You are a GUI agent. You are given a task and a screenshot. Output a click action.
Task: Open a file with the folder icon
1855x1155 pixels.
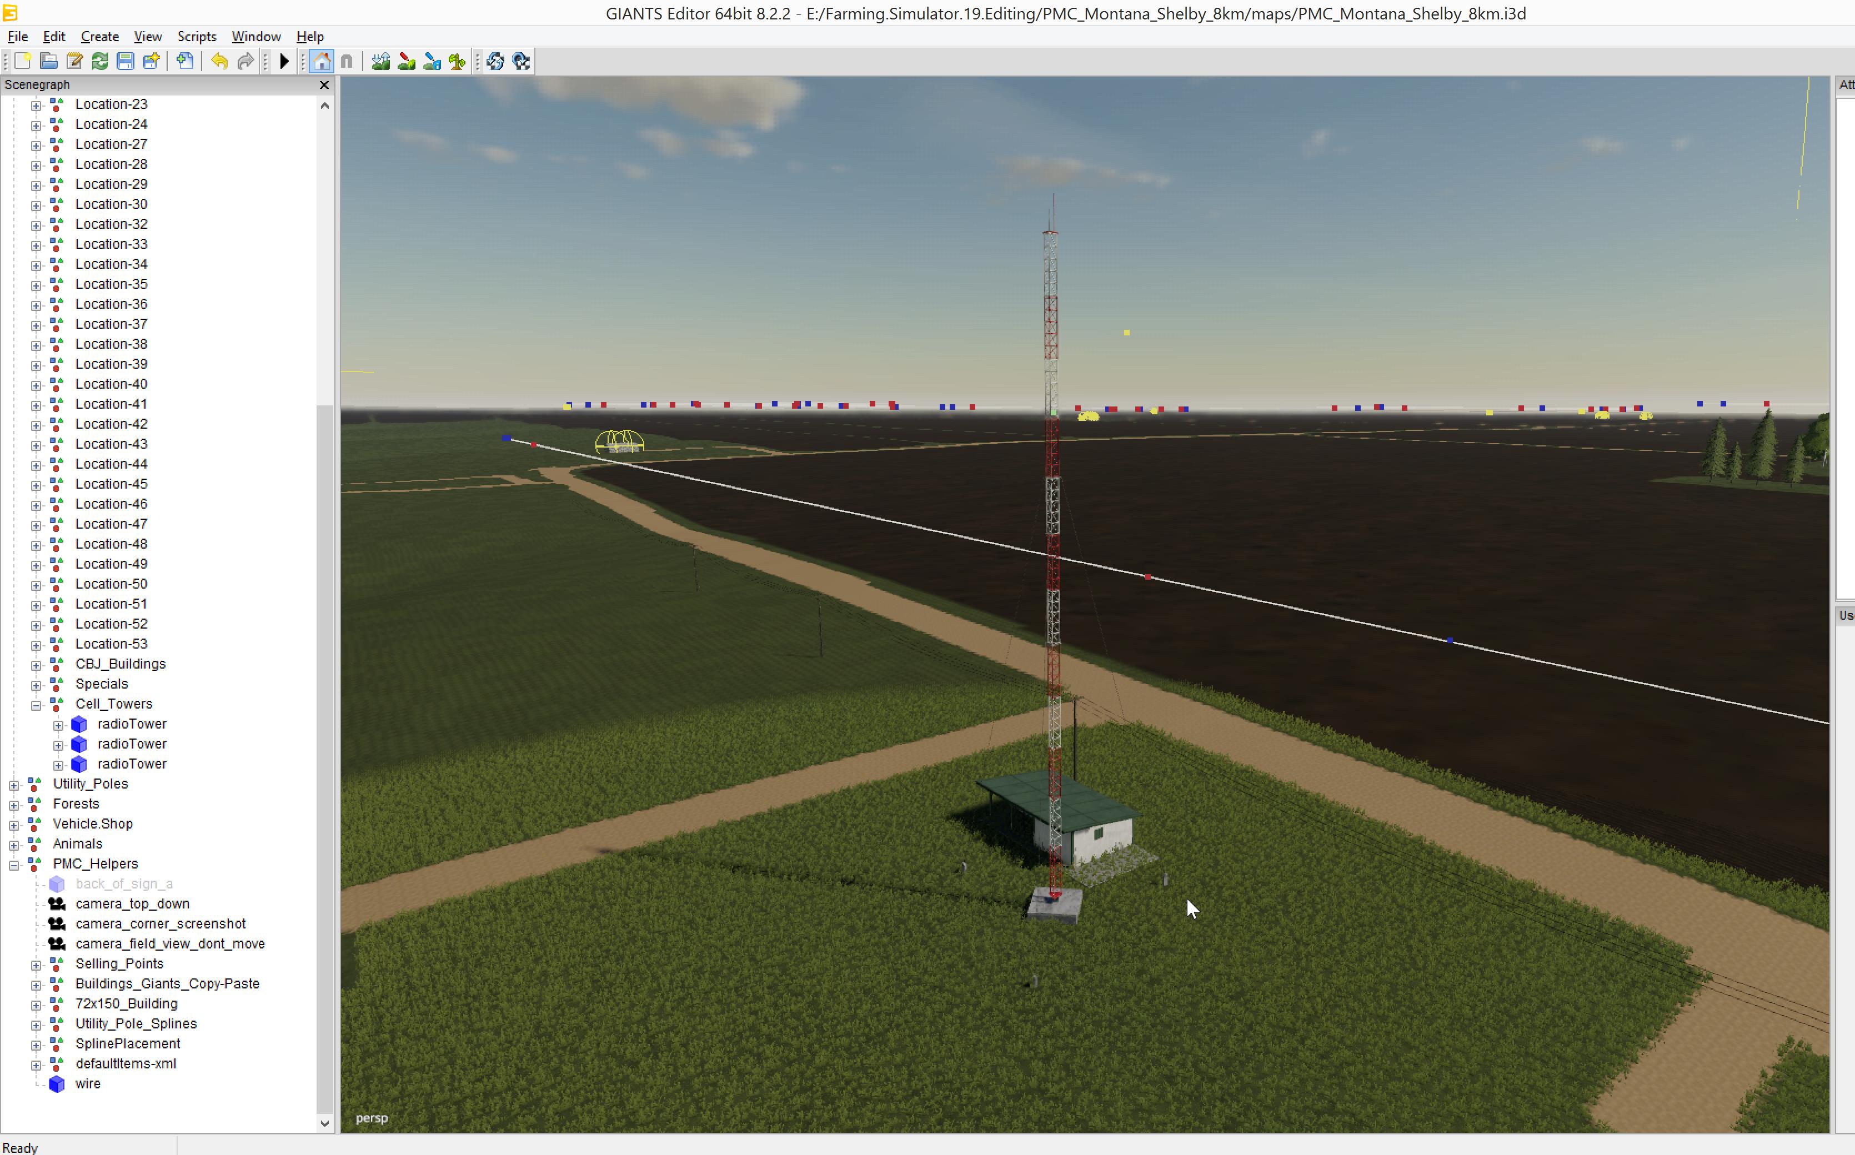tap(48, 61)
